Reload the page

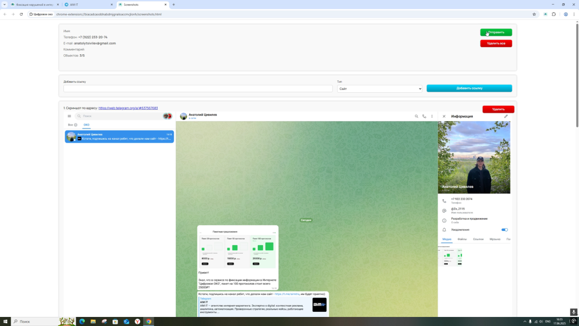point(21,14)
